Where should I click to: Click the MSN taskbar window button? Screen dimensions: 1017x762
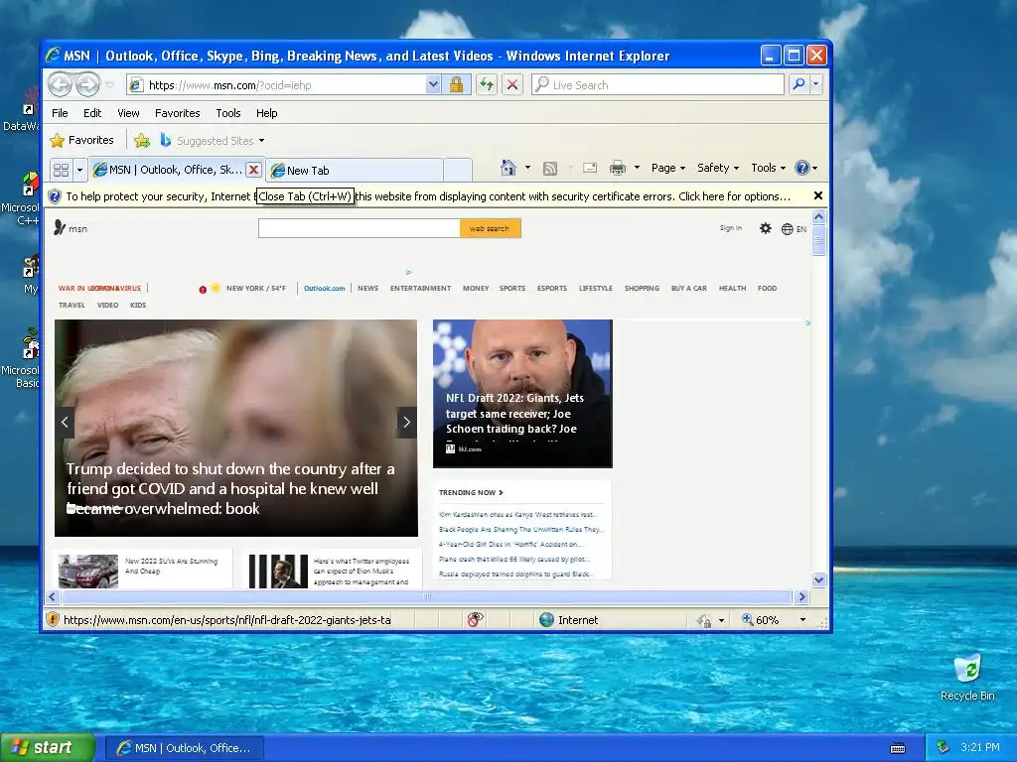click(x=184, y=748)
